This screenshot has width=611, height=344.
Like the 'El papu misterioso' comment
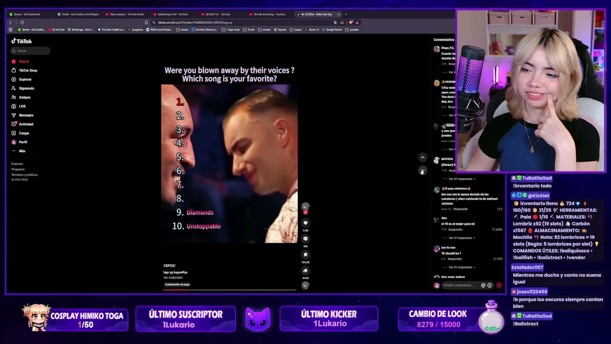pyautogui.click(x=498, y=209)
